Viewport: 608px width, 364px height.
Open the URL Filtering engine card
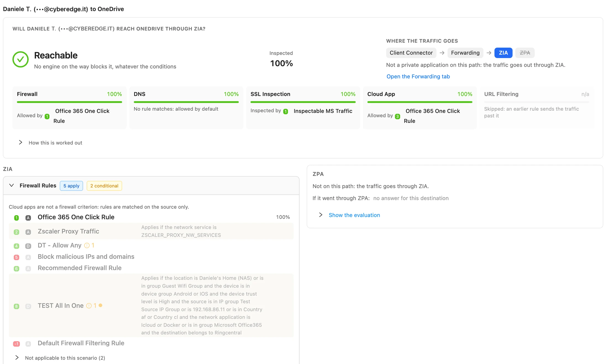tap(536, 108)
